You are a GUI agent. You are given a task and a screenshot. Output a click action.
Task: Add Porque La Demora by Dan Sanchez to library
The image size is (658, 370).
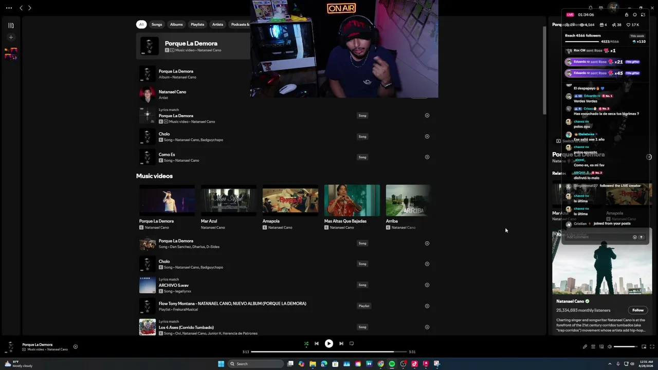(427, 244)
